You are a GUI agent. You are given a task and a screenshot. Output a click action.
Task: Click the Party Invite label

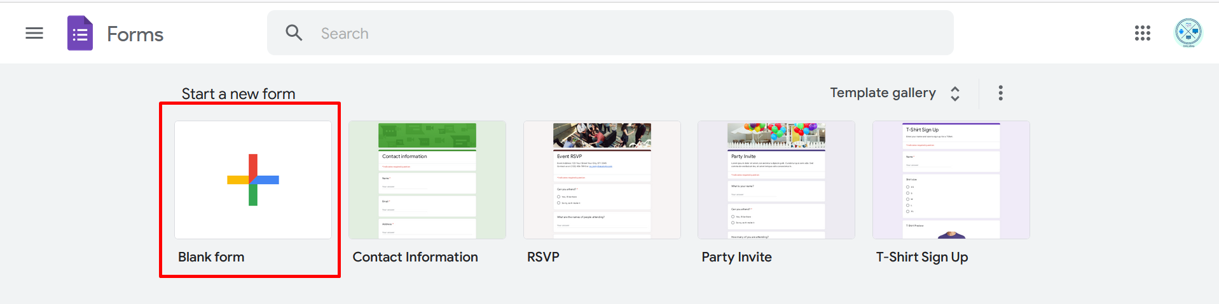[x=736, y=257]
